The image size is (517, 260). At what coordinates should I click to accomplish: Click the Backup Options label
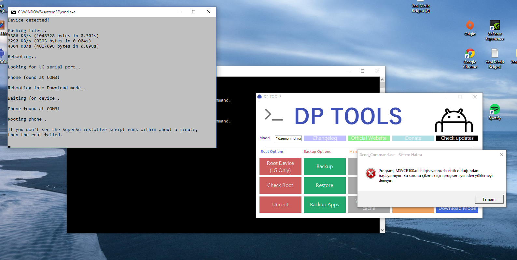(317, 152)
